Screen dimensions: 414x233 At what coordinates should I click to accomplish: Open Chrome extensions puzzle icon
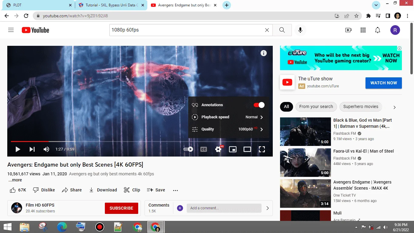point(369,16)
